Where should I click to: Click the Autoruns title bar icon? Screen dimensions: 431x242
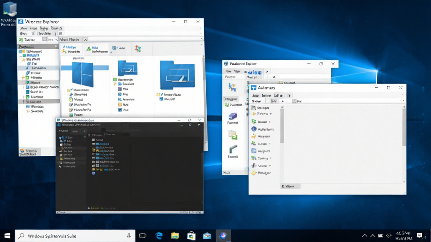(253, 87)
